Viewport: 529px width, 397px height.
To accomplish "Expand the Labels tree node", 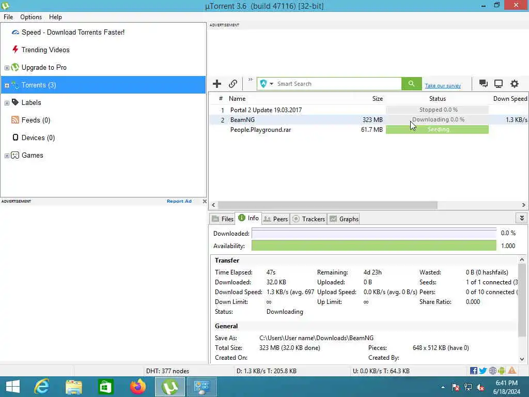I will click(x=7, y=103).
